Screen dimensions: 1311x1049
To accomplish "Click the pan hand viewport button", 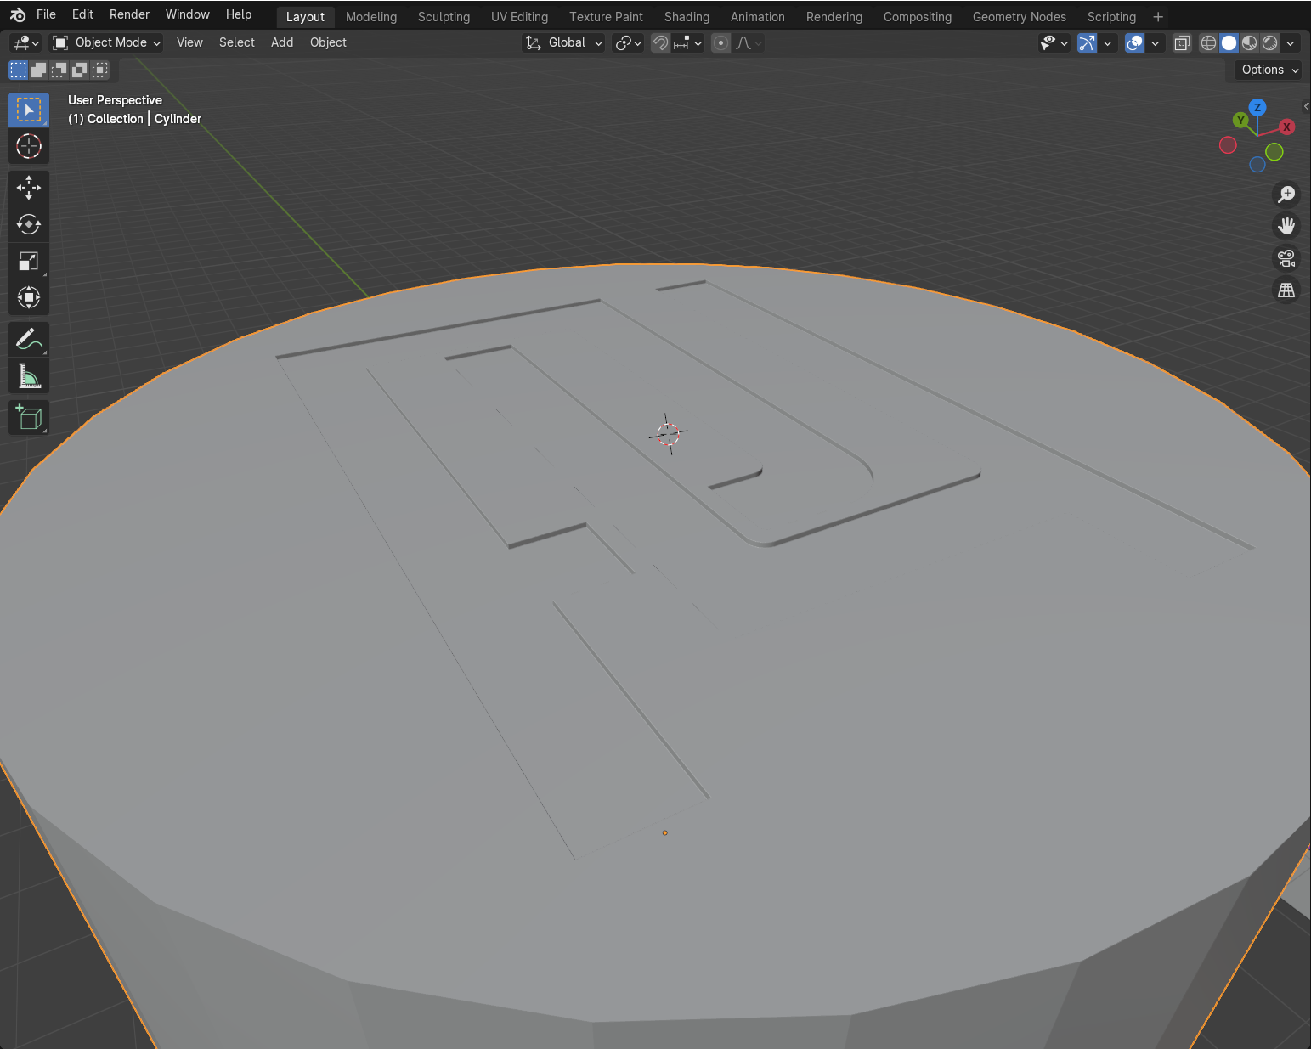I will 1286,226.
